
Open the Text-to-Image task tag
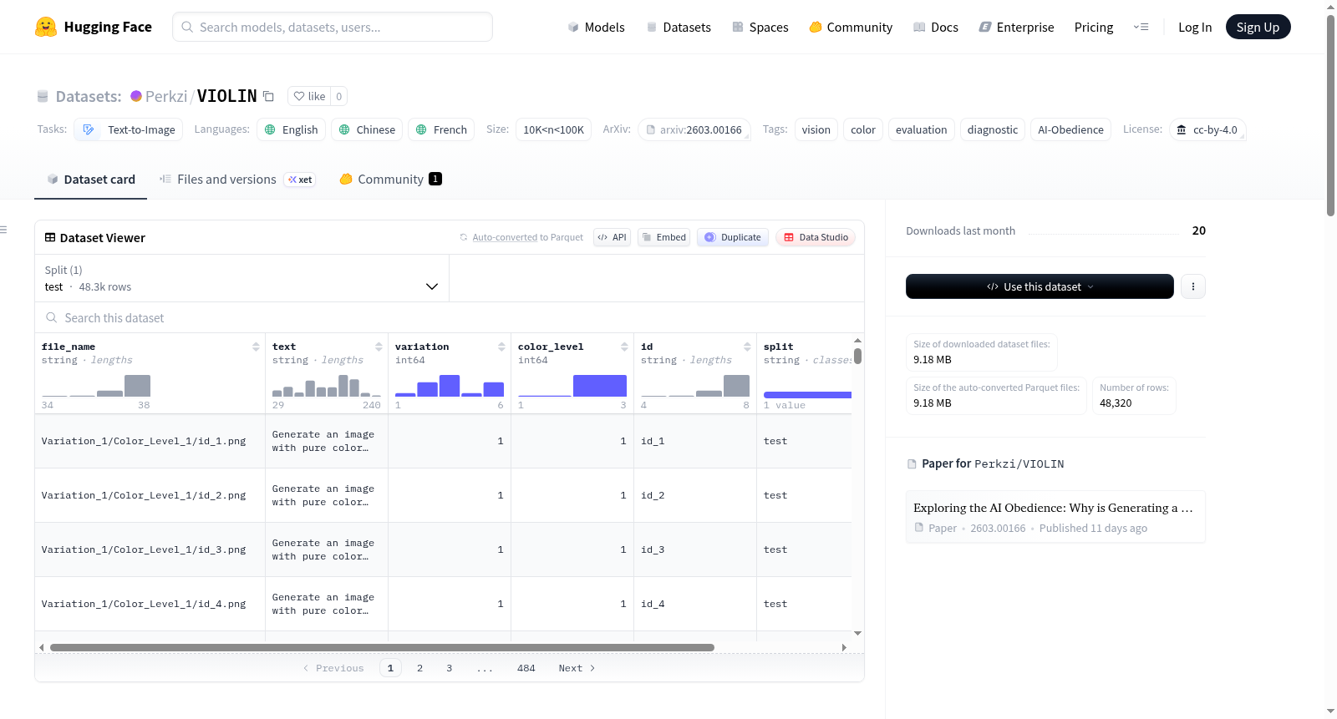[130, 129]
